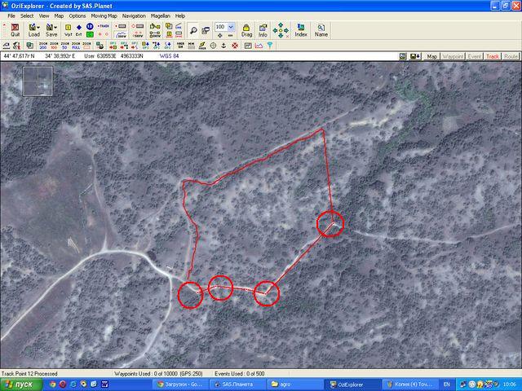The height and width of the screenshot is (391, 522).
Task: Open the Moving Map menu
Action: [x=104, y=15]
